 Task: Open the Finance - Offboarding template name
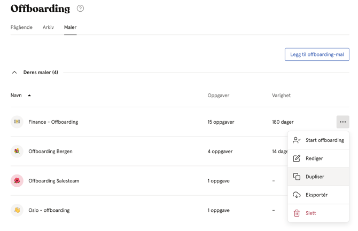coord(53,122)
